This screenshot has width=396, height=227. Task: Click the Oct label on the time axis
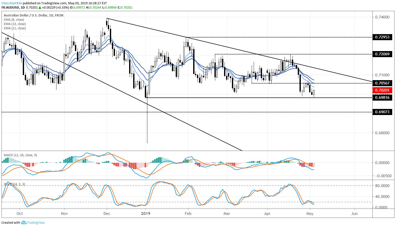(20, 214)
